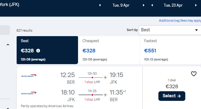The width and height of the screenshot is (201, 109).
Task: Click the Tue, 9 Apr departure date
Action: tap(121, 5)
